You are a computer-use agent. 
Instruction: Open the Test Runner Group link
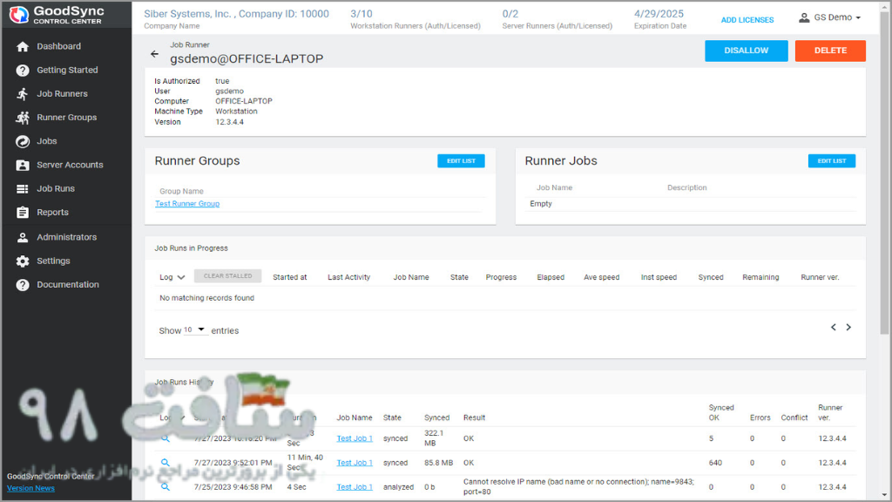[x=187, y=204]
